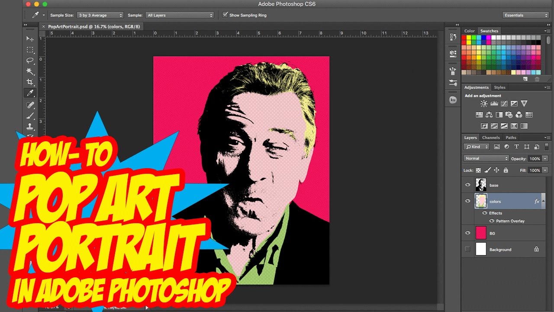Image resolution: width=554 pixels, height=312 pixels.
Task: Select the Eyedropper tool in the toolbox
Action: click(x=30, y=93)
